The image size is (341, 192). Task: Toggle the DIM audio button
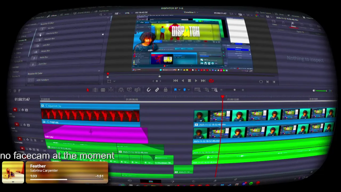(330, 91)
